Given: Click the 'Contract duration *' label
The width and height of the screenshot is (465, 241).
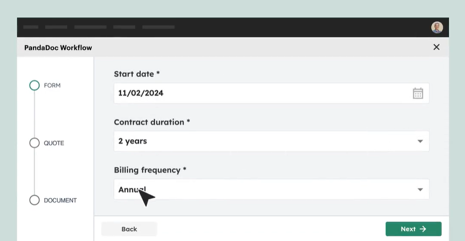Looking at the screenshot, I should coord(152,122).
